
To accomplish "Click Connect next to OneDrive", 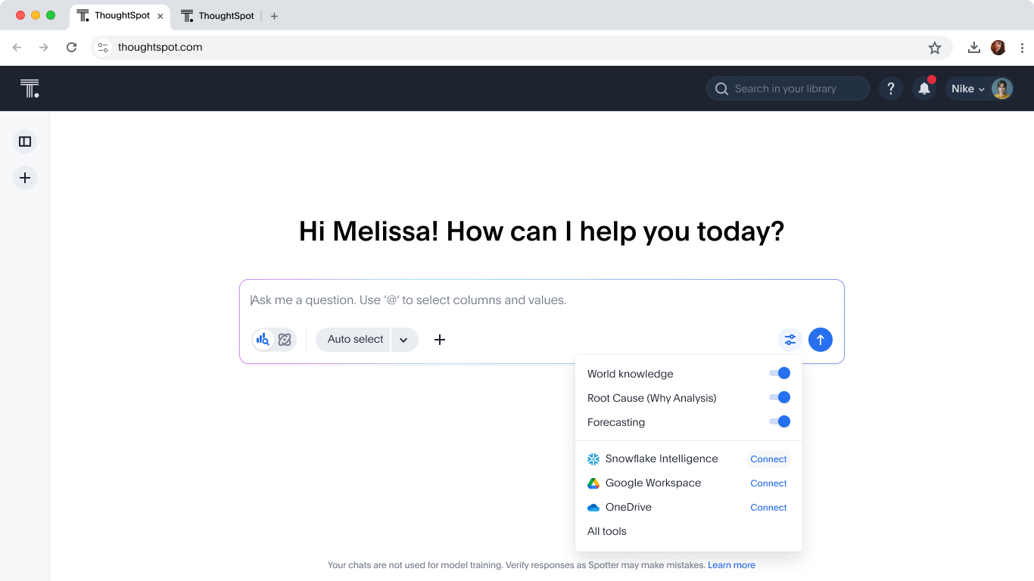I will point(768,507).
